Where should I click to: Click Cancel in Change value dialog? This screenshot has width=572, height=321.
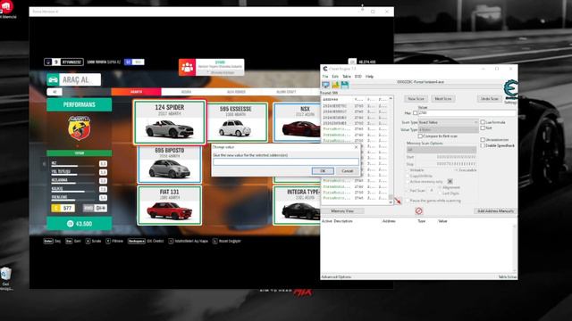point(347,170)
